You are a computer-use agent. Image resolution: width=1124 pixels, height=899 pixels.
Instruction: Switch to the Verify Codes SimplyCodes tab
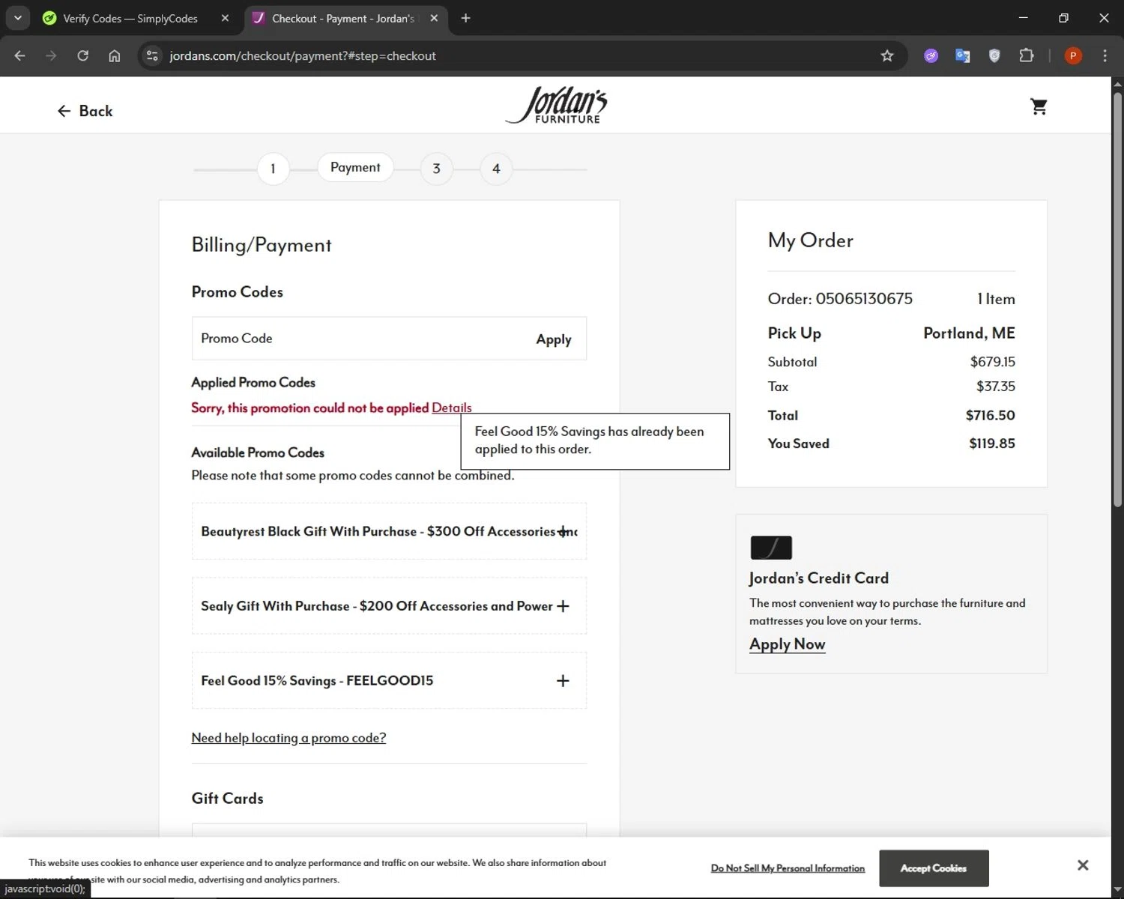(x=130, y=18)
